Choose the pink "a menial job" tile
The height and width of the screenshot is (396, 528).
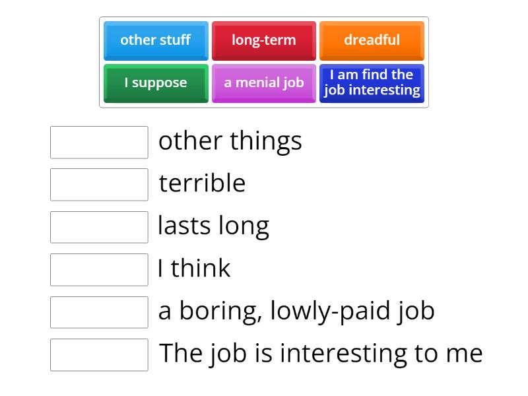[264, 82]
